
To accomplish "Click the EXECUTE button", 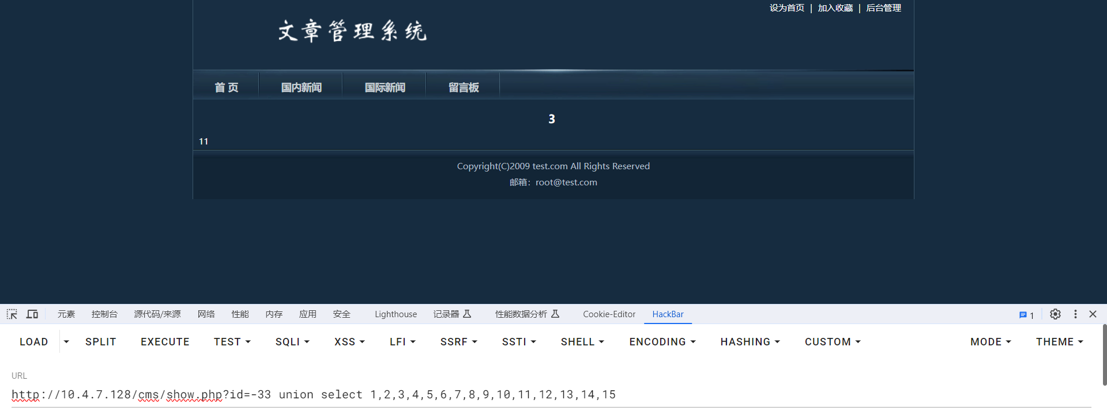I will click(x=165, y=342).
